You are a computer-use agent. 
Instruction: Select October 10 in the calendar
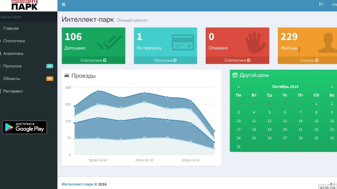239,121
